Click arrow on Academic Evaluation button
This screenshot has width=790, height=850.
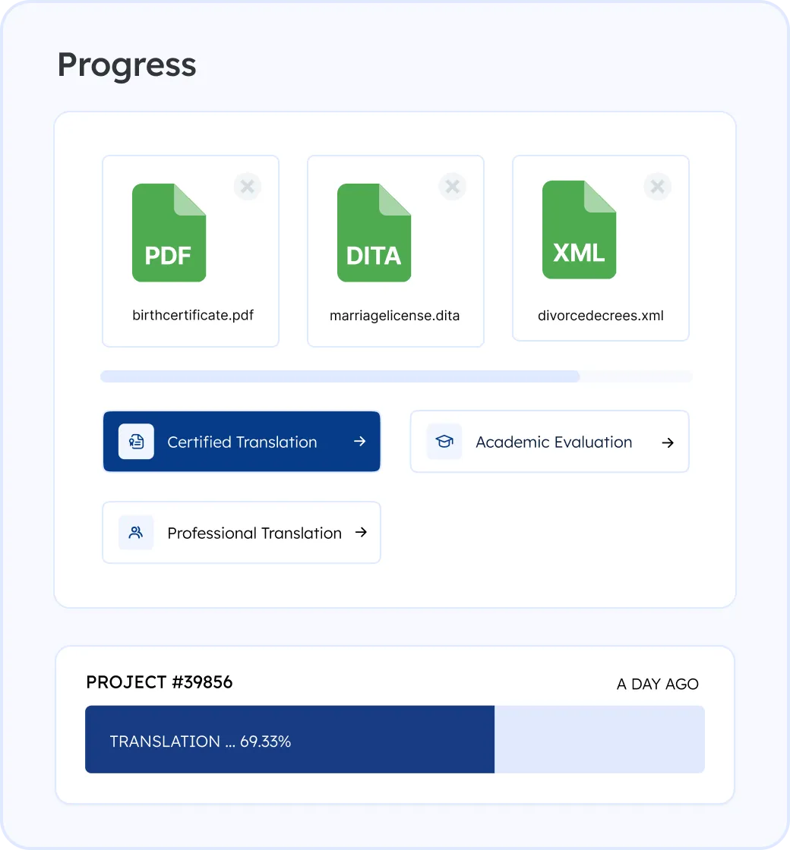pyautogui.click(x=668, y=442)
